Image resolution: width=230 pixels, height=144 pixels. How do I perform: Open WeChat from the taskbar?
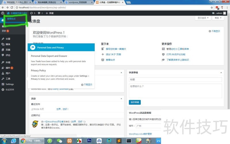point(60,141)
